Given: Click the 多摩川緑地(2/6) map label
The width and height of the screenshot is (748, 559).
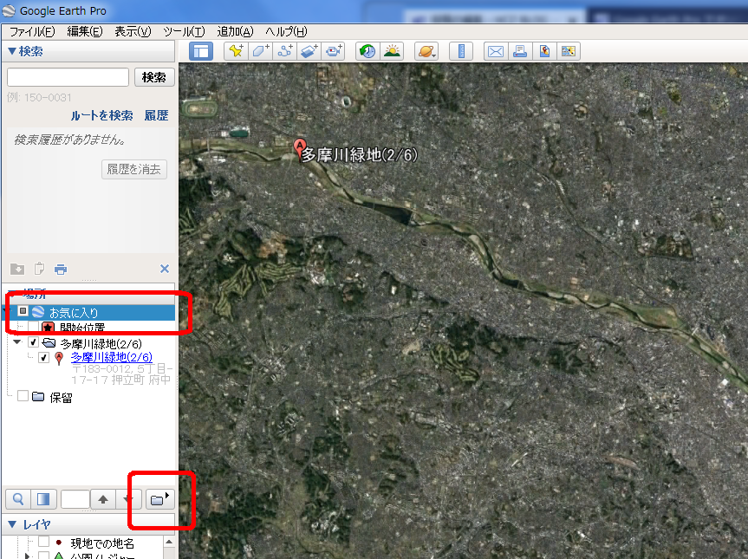Looking at the screenshot, I should click(361, 155).
